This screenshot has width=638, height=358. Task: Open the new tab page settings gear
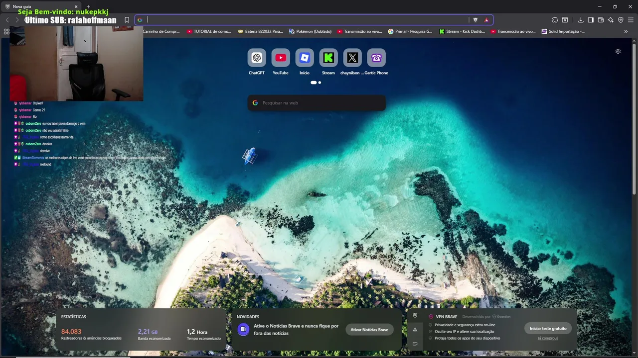point(618,51)
